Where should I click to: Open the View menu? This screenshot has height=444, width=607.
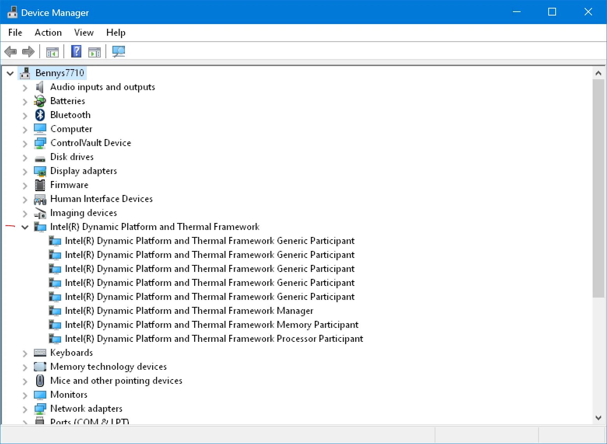click(84, 33)
